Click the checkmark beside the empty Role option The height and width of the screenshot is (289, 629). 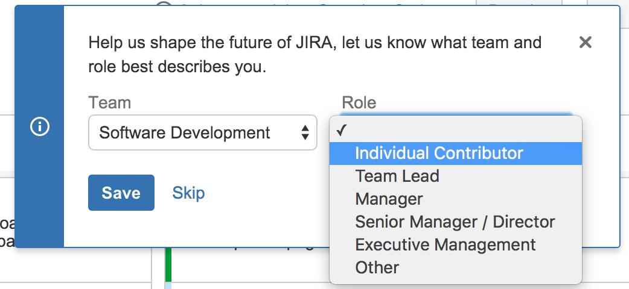(342, 130)
